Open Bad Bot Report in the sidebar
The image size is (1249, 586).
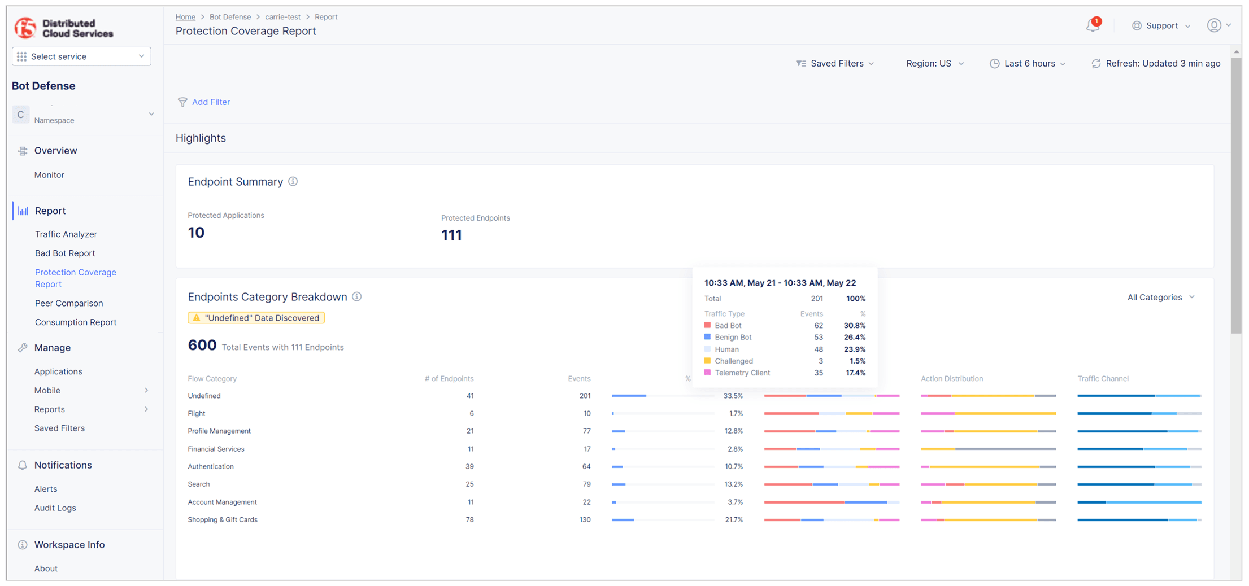click(65, 253)
